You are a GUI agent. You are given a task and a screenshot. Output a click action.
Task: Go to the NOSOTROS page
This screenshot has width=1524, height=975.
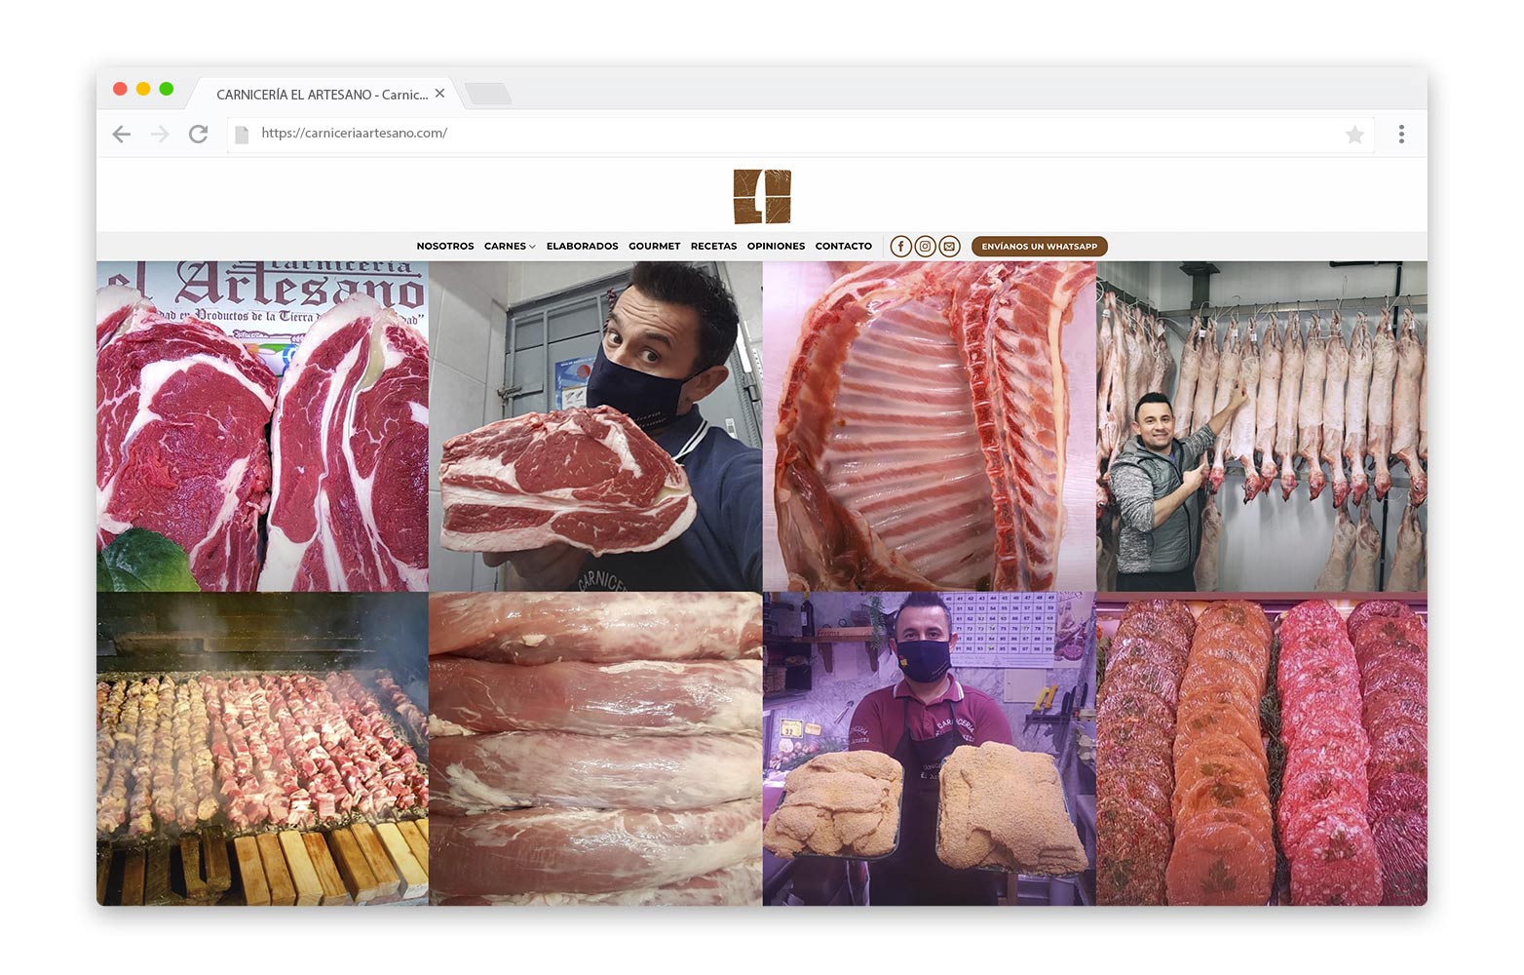(445, 247)
